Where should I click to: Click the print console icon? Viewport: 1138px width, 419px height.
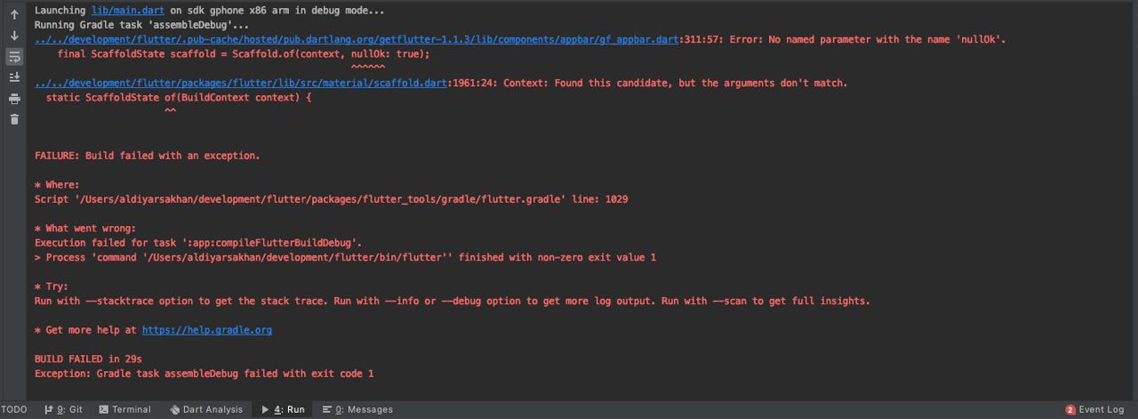[x=14, y=99]
